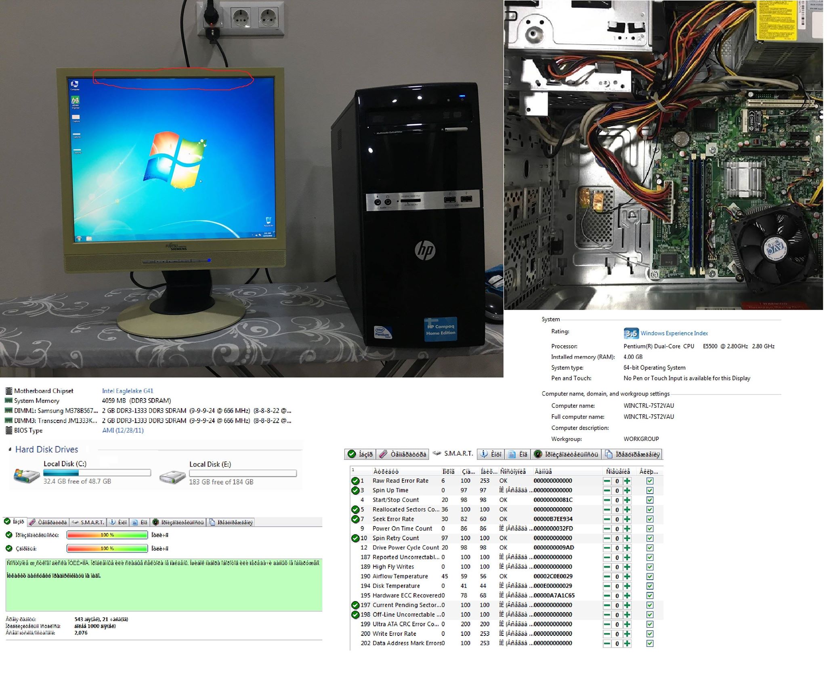This screenshot has width=827, height=696.
Task: Select the System Memory RAM icon
Action: 8,400
